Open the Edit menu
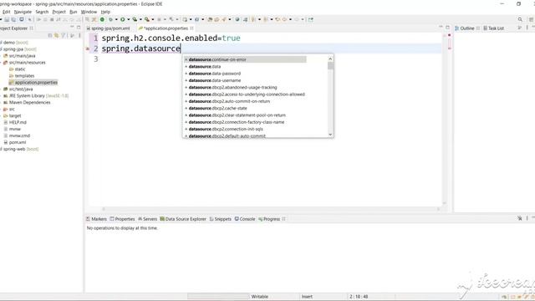 (x=7, y=12)
